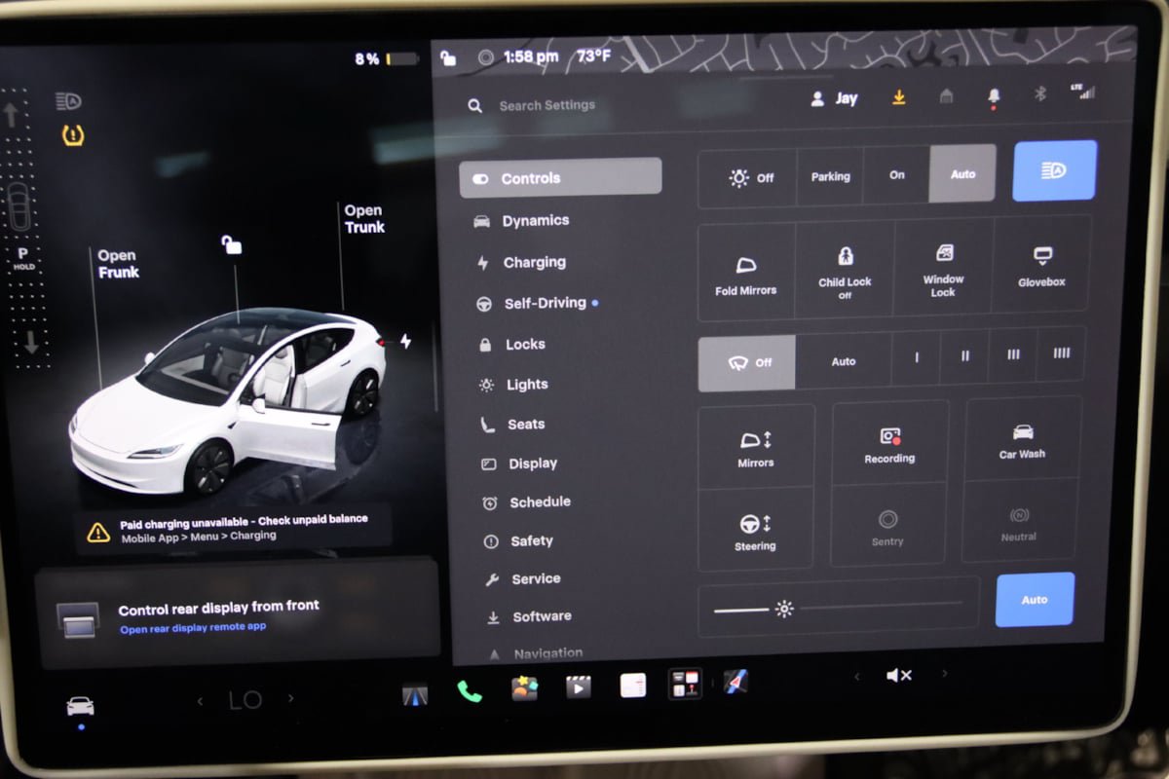Open the Theater clapperboard app in dock
Viewport: 1169px width, 779px height.
[x=579, y=687]
